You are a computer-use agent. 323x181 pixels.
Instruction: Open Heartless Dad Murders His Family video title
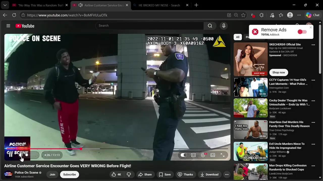point(289,124)
